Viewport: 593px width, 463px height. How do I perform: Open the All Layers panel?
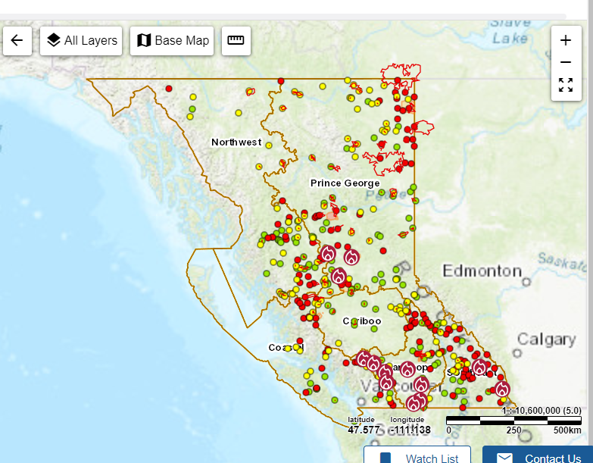click(83, 41)
